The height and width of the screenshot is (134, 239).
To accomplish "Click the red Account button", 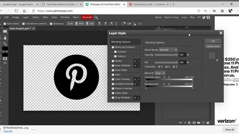I will point(87,17).
